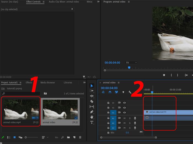This screenshot has width=193, height=144.
Task: Click New Item icon in project panel
Action: point(74,137)
